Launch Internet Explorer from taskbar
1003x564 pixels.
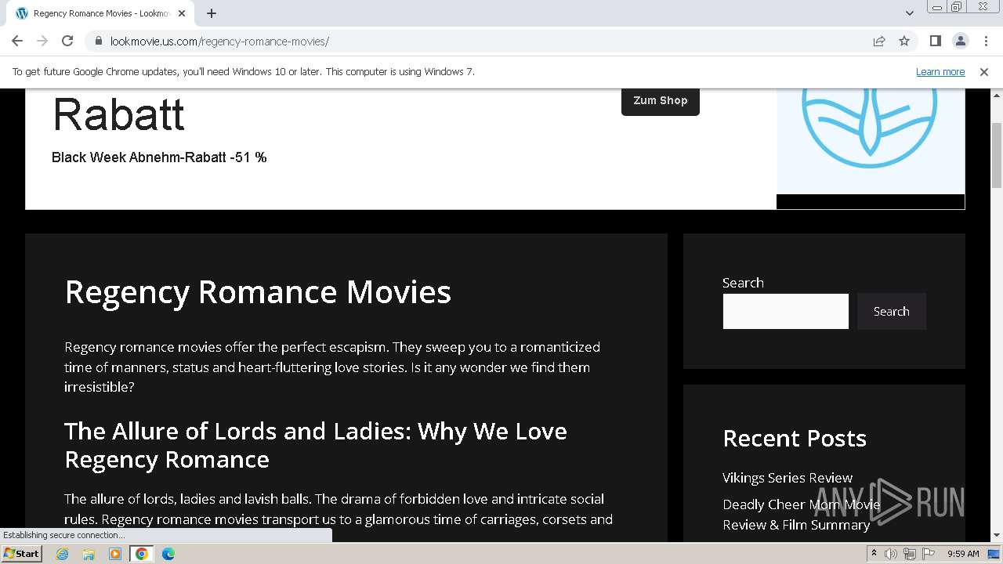click(x=62, y=554)
